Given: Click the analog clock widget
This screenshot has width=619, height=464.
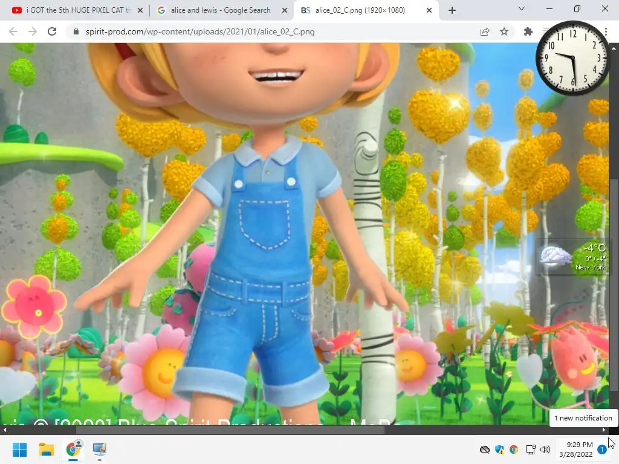Looking at the screenshot, I should 573,58.
